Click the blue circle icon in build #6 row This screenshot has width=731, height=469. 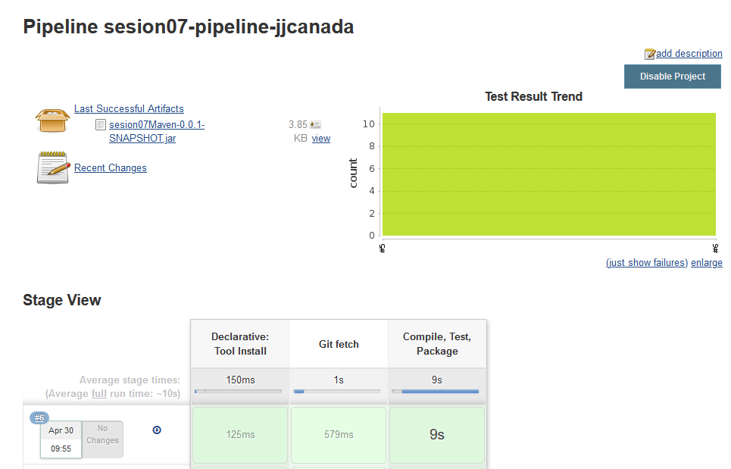(x=157, y=430)
